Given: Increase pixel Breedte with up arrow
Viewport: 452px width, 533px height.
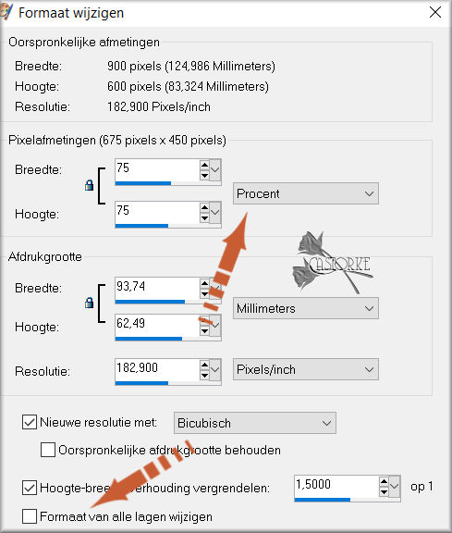Looking at the screenshot, I should point(204,165).
